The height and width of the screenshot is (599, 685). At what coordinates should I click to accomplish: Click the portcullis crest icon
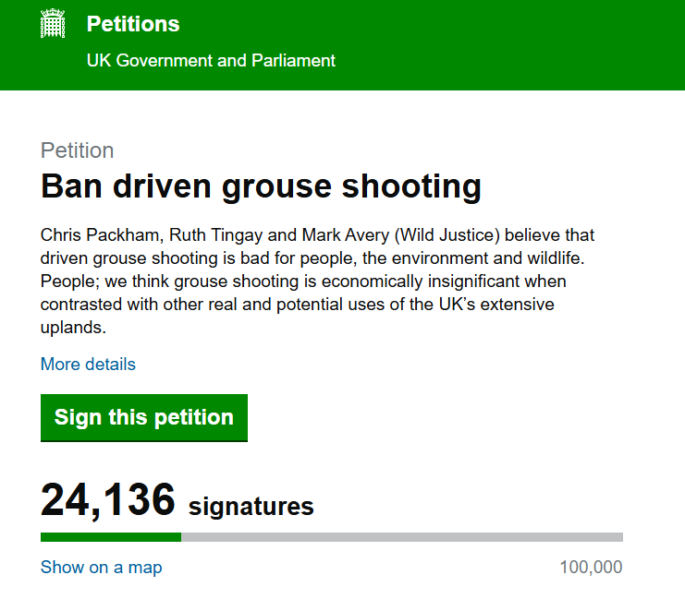[x=54, y=25]
